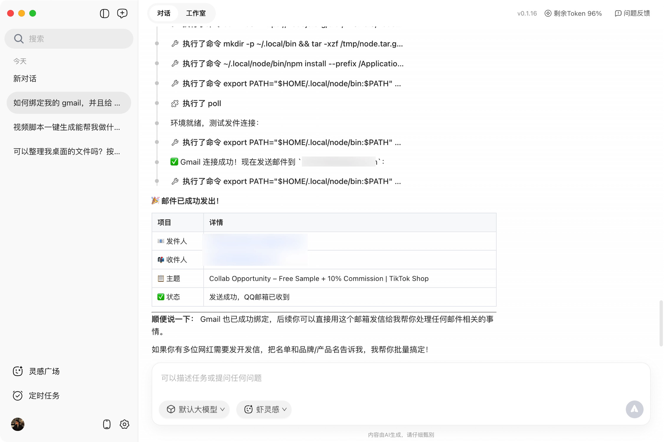Viewport: 664px width, 442px height.
Task: Expand the 虾灵感 dropdown
Action: 264,409
